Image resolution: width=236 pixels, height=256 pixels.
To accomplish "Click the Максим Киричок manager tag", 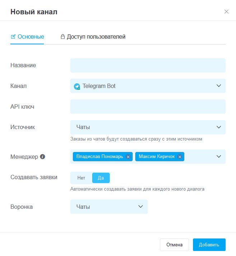I will [157, 157].
